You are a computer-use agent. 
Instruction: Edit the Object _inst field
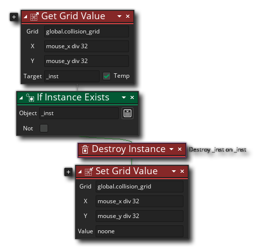[79, 113]
